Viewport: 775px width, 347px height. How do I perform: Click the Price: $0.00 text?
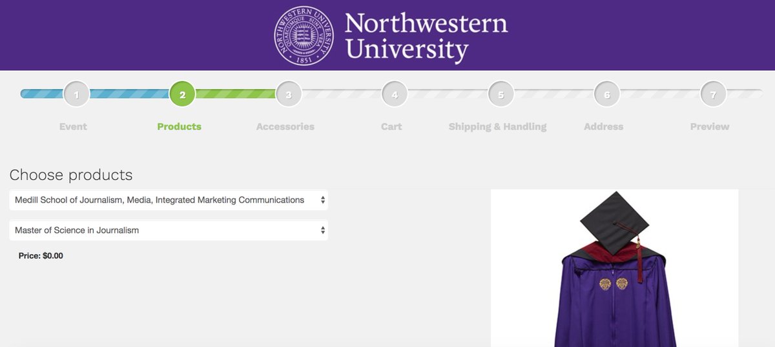pyautogui.click(x=41, y=256)
